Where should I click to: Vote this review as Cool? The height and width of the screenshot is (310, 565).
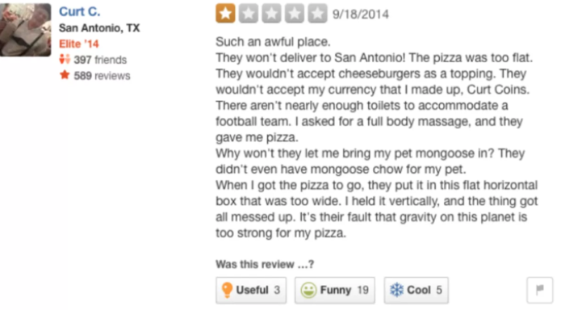[x=416, y=290]
